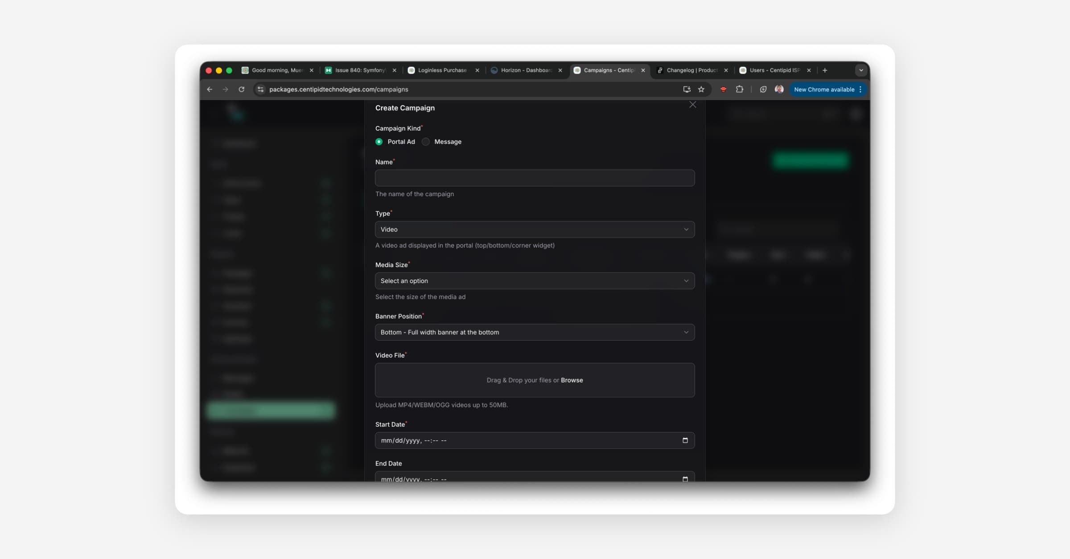Open the Banner Position dropdown
Image resolution: width=1070 pixels, height=559 pixels.
(x=535, y=332)
